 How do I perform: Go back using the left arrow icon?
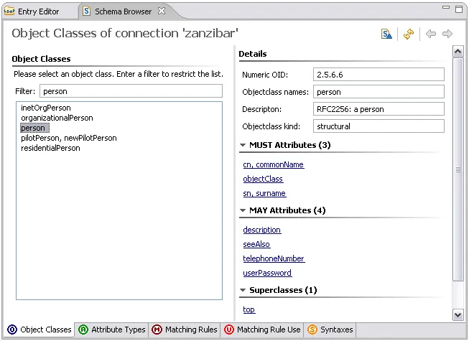point(431,34)
